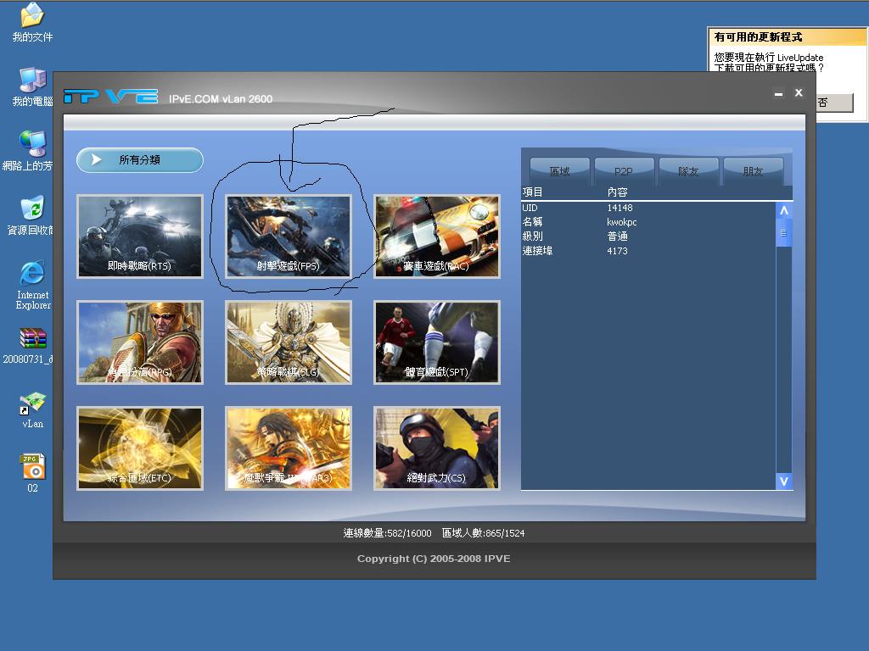The width and height of the screenshot is (869, 651).
Task: Click the 所有分類 all categories button
Action: coord(140,160)
